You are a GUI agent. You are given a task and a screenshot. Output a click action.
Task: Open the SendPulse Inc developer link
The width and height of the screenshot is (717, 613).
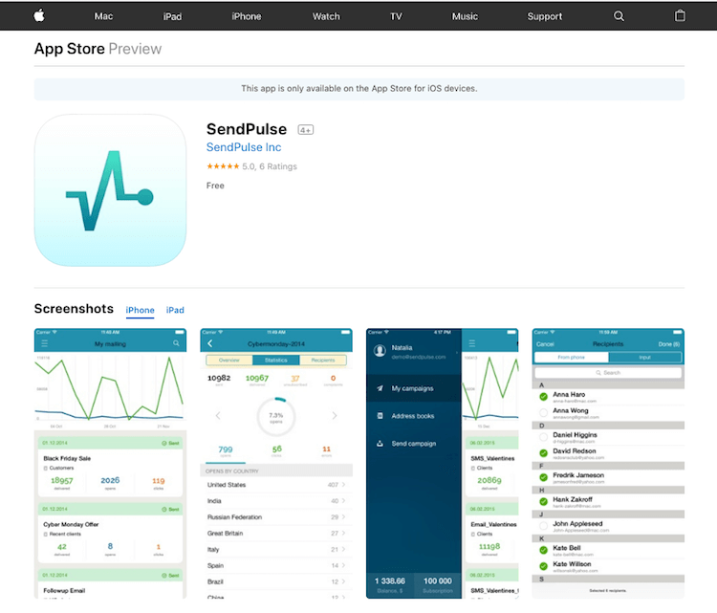click(244, 147)
